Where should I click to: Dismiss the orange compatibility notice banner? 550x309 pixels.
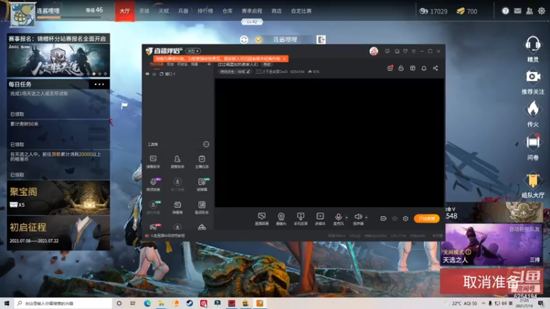tap(284, 58)
